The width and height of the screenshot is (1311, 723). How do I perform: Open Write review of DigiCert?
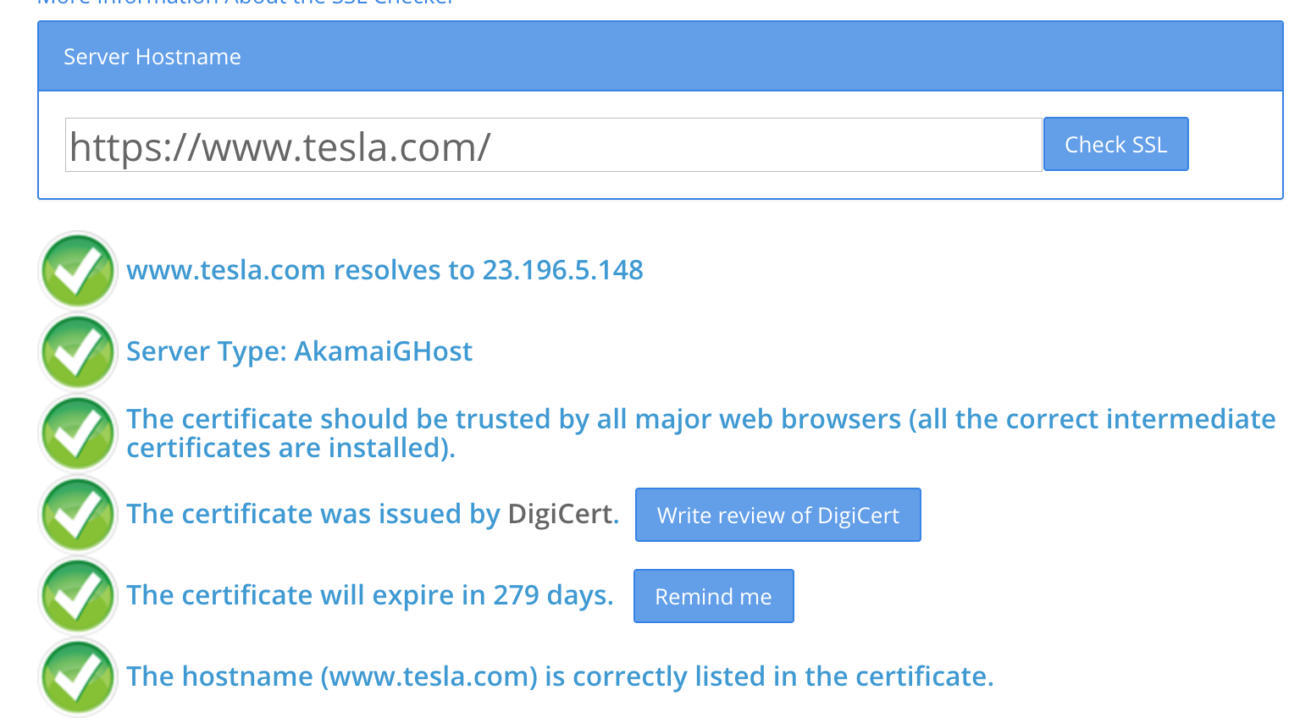(x=777, y=515)
